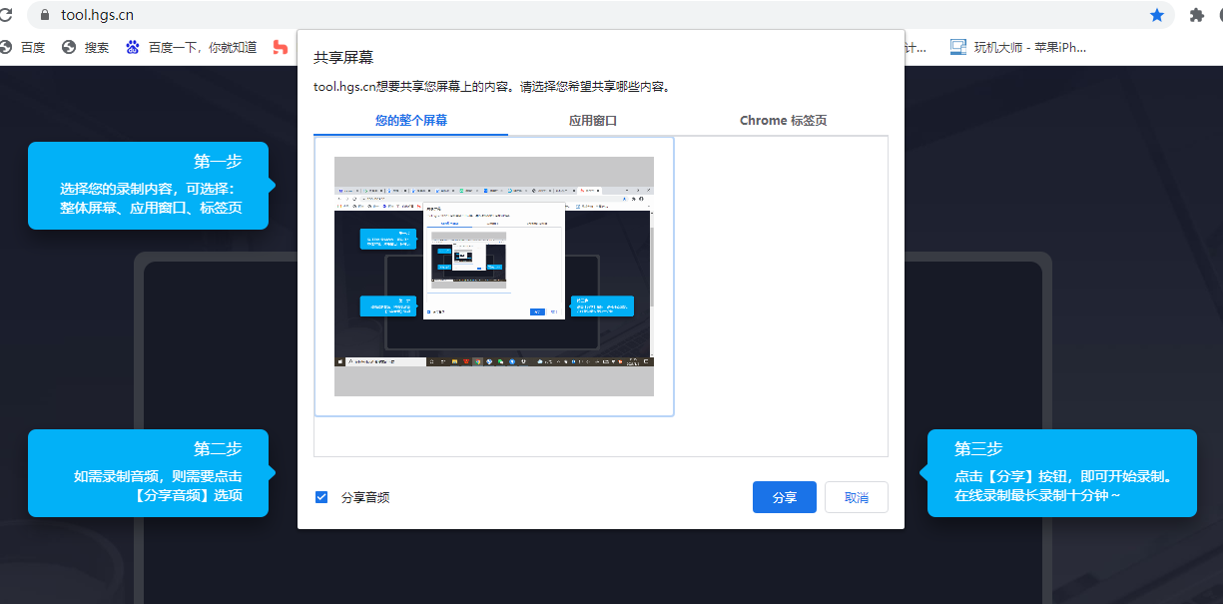Select the entire screen preview thumbnail
Viewport: 1223px width, 604px height.
click(493, 277)
